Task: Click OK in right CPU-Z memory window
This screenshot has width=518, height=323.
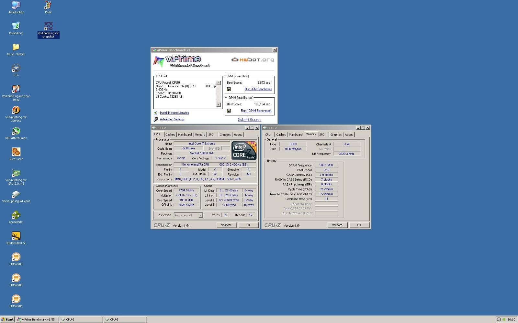Action: click(x=359, y=225)
